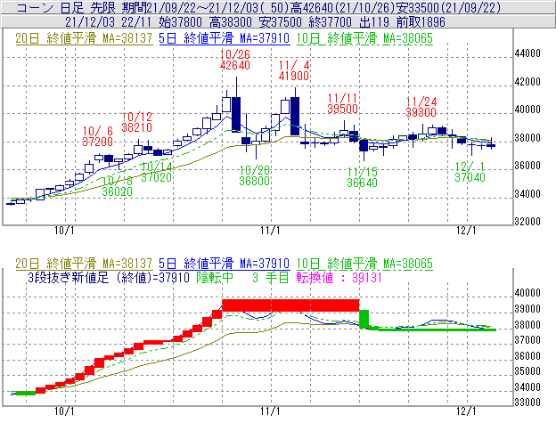Screen dimensions: 556x423
Task: Click the 始37800 open price value
Action: [180, 22]
